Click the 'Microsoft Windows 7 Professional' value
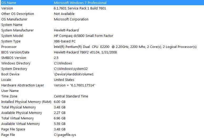This screenshot has height=138, width=204. pyautogui.click(x=80, y=3)
